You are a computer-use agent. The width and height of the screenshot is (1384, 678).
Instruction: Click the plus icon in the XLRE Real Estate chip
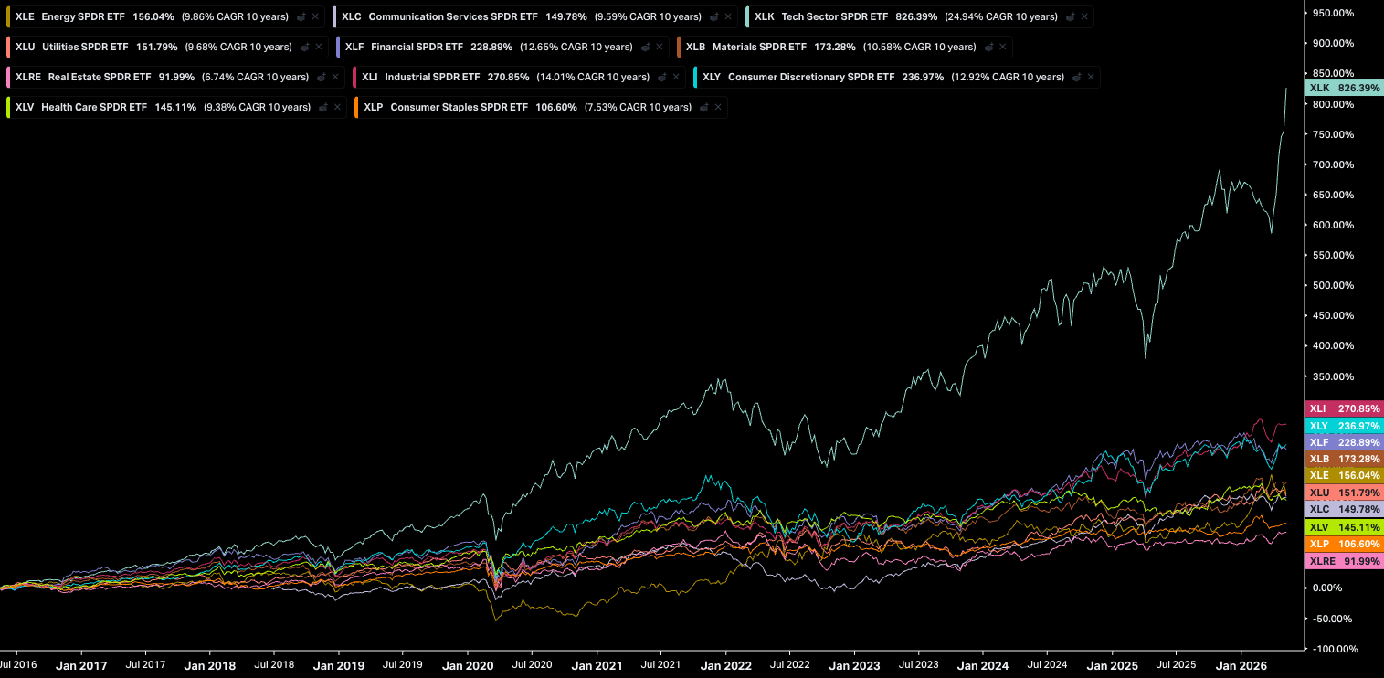click(x=322, y=78)
